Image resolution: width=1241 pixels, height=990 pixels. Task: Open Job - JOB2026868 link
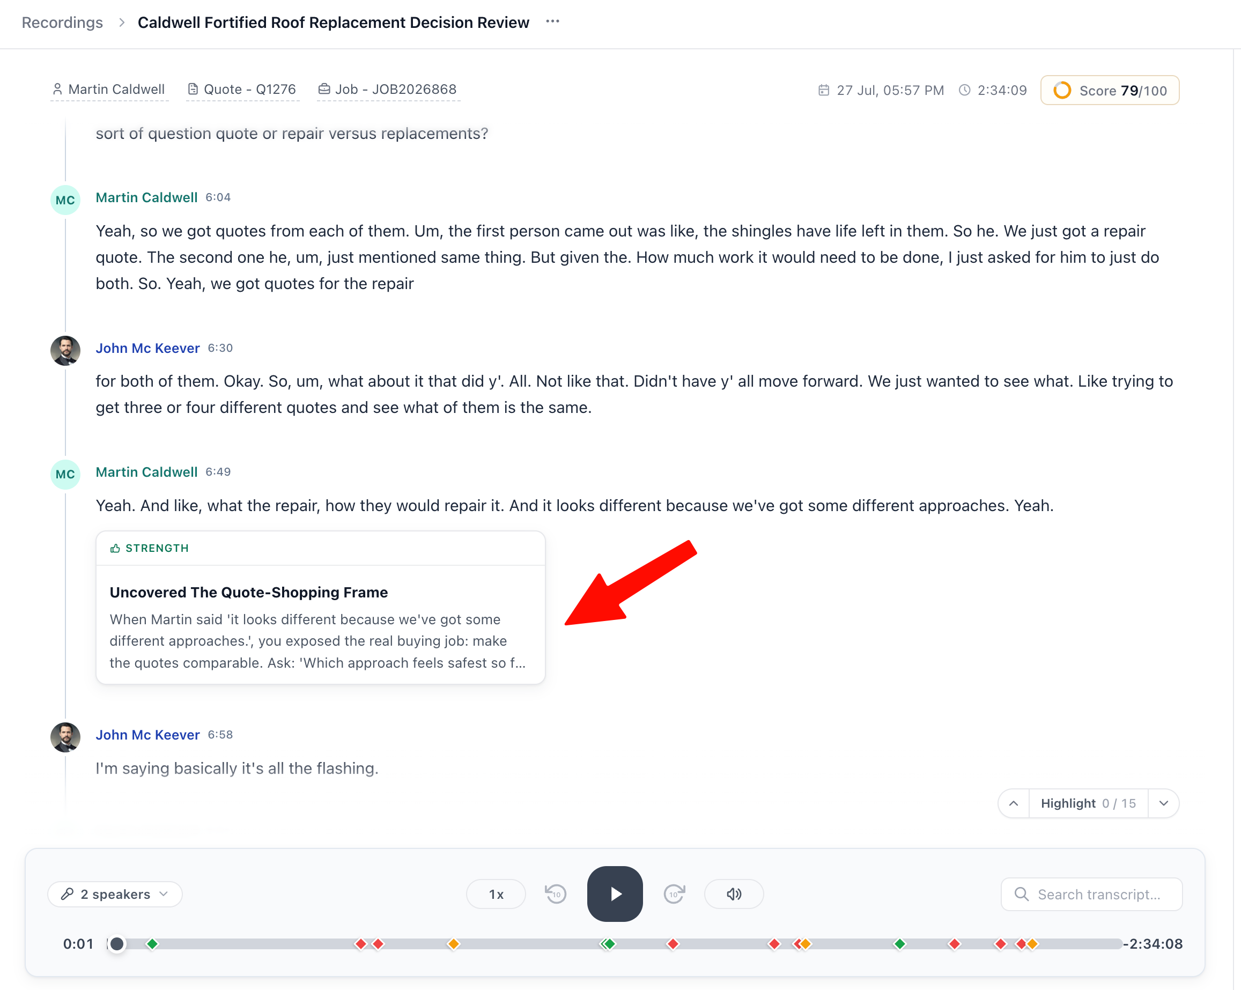pos(388,89)
